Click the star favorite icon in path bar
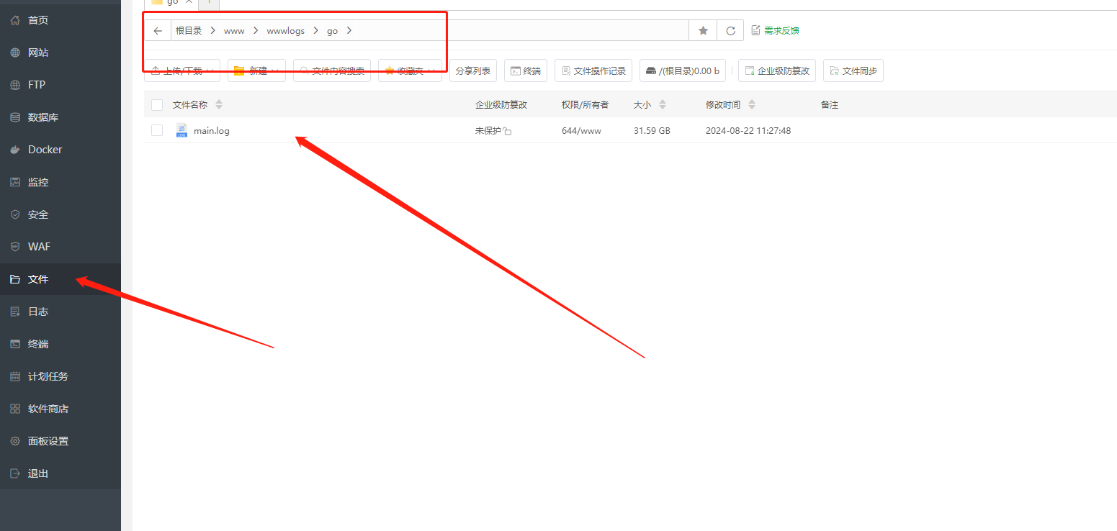This screenshot has width=1117, height=531. (x=703, y=31)
